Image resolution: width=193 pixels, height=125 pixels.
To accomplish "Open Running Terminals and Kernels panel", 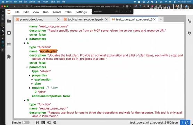I will [9, 33].
